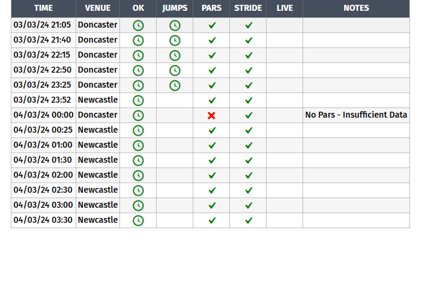
Task: Click the STRIDE checkmark for Doncaster 00:00
Action: [249, 115]
